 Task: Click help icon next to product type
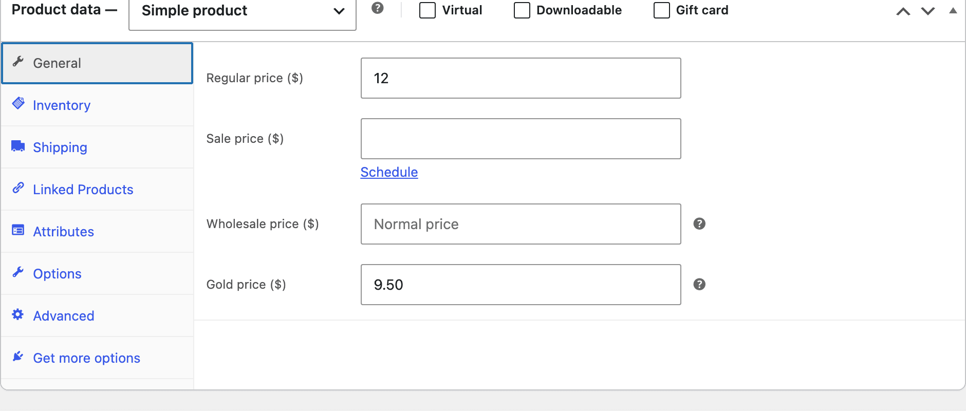click(378, 8)
